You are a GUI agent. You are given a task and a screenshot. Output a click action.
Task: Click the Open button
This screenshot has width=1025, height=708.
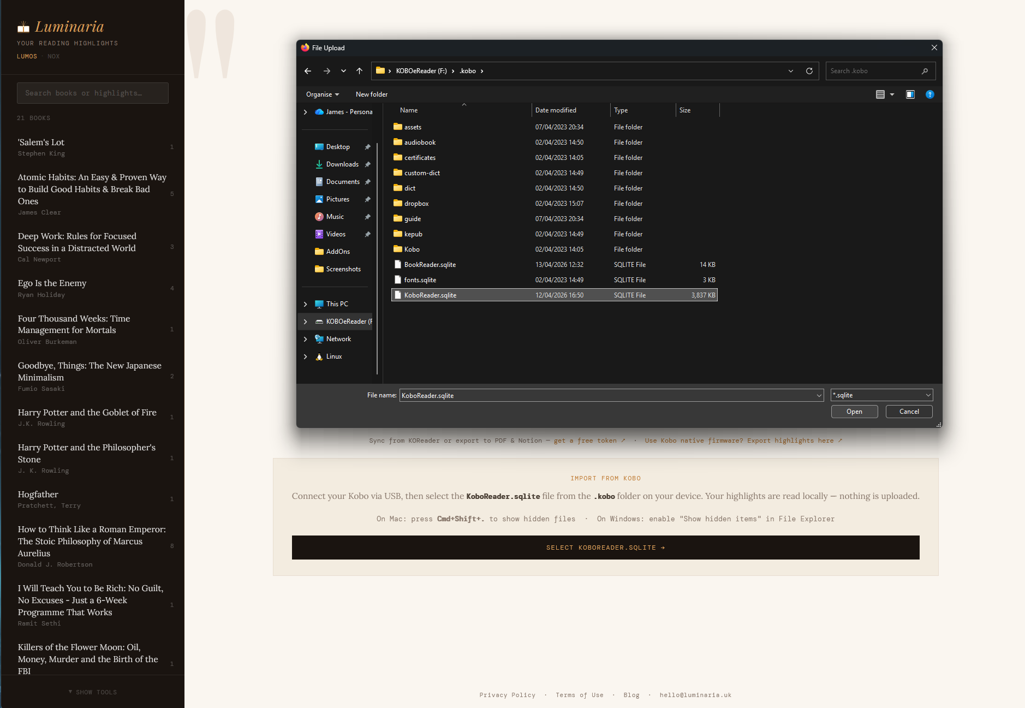pos(854,412)
